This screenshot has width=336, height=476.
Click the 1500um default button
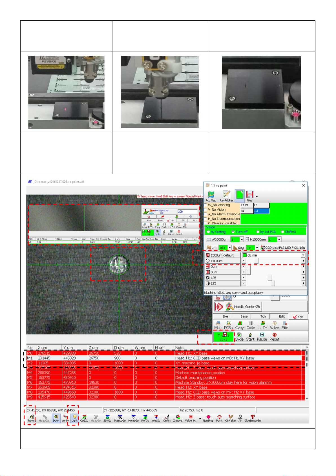[x=222, y=255]
